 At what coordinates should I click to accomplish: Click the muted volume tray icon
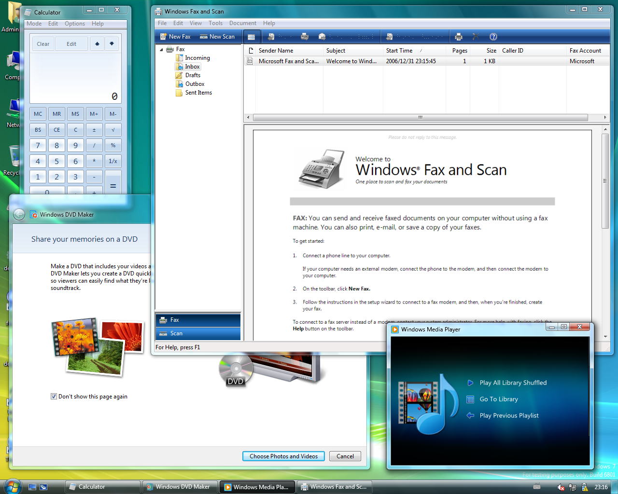tap(561, 487)
